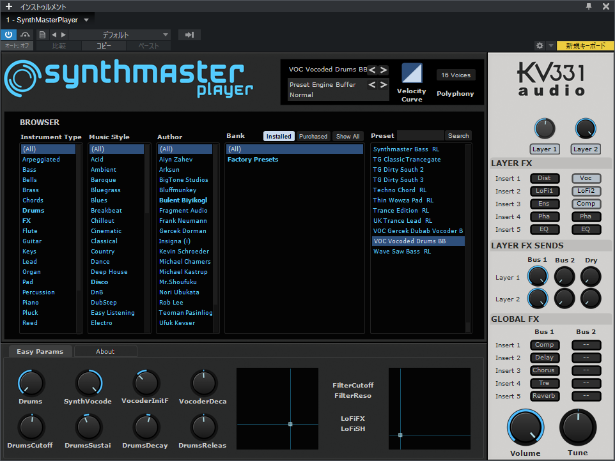The image size is (615, 461).
Task: Select the Purchased bank filter
Action: click(313, 136)
